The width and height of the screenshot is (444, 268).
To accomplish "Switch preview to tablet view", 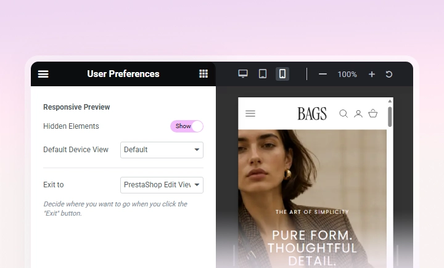I will click(263, 74).
